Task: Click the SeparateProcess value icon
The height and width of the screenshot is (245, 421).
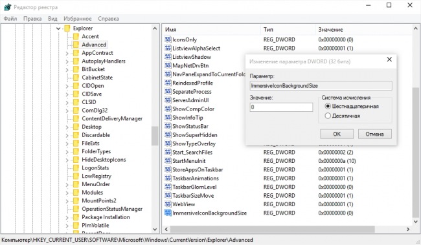Action: click(x=168, y=91)
